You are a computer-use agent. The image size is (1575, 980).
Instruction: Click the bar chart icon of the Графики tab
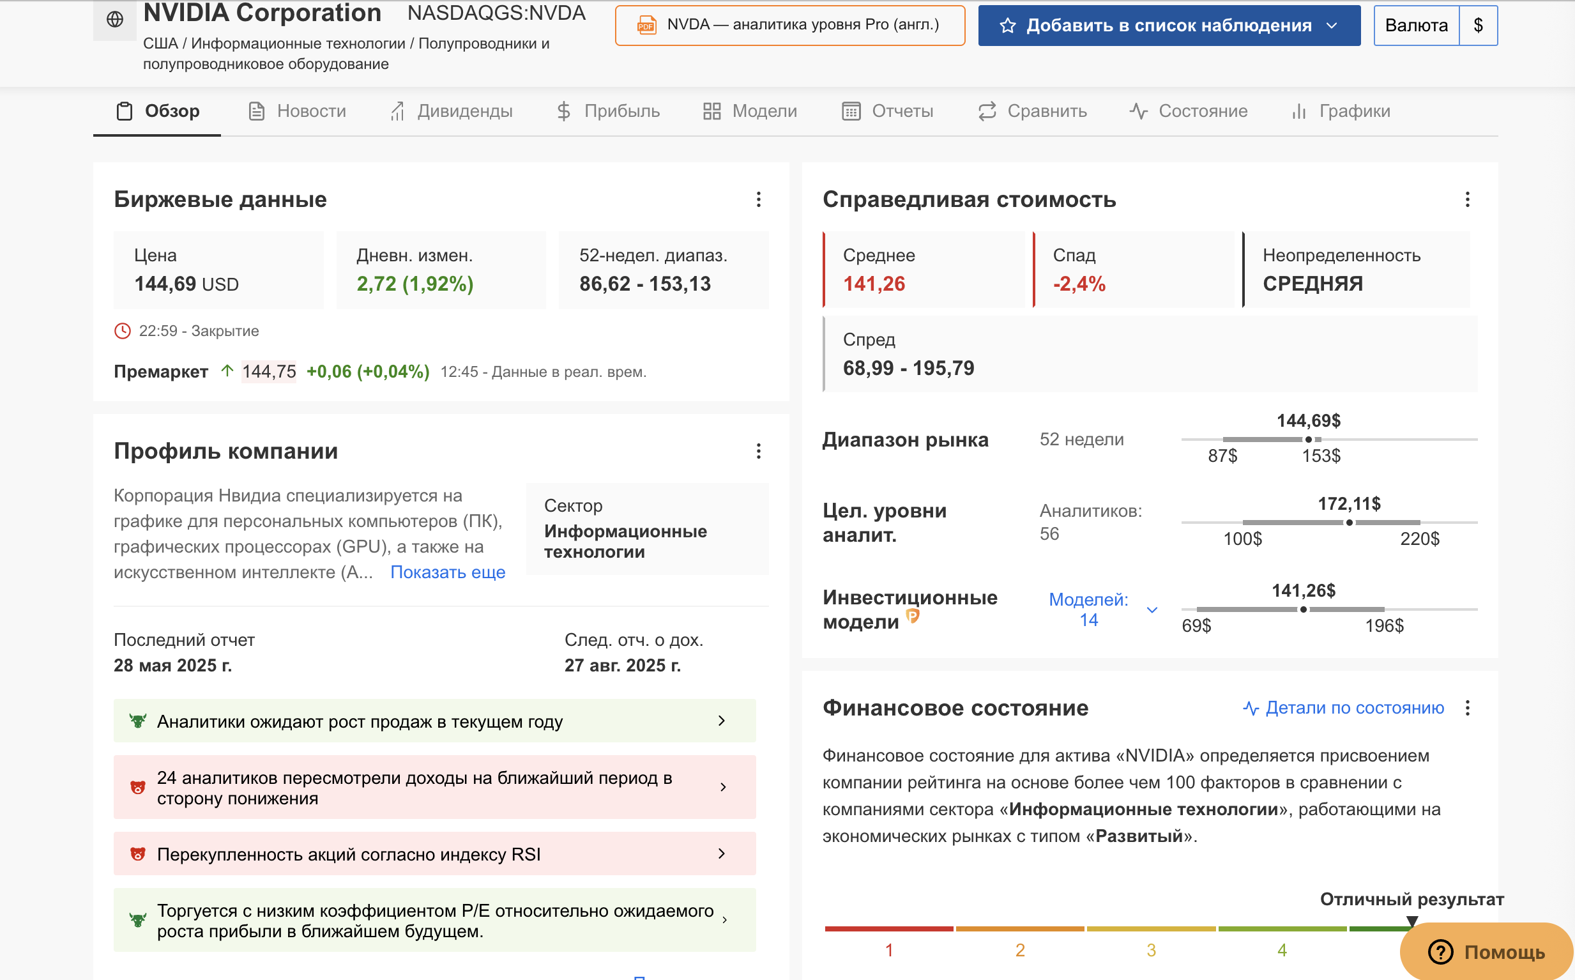click(x=1298, y=112)
